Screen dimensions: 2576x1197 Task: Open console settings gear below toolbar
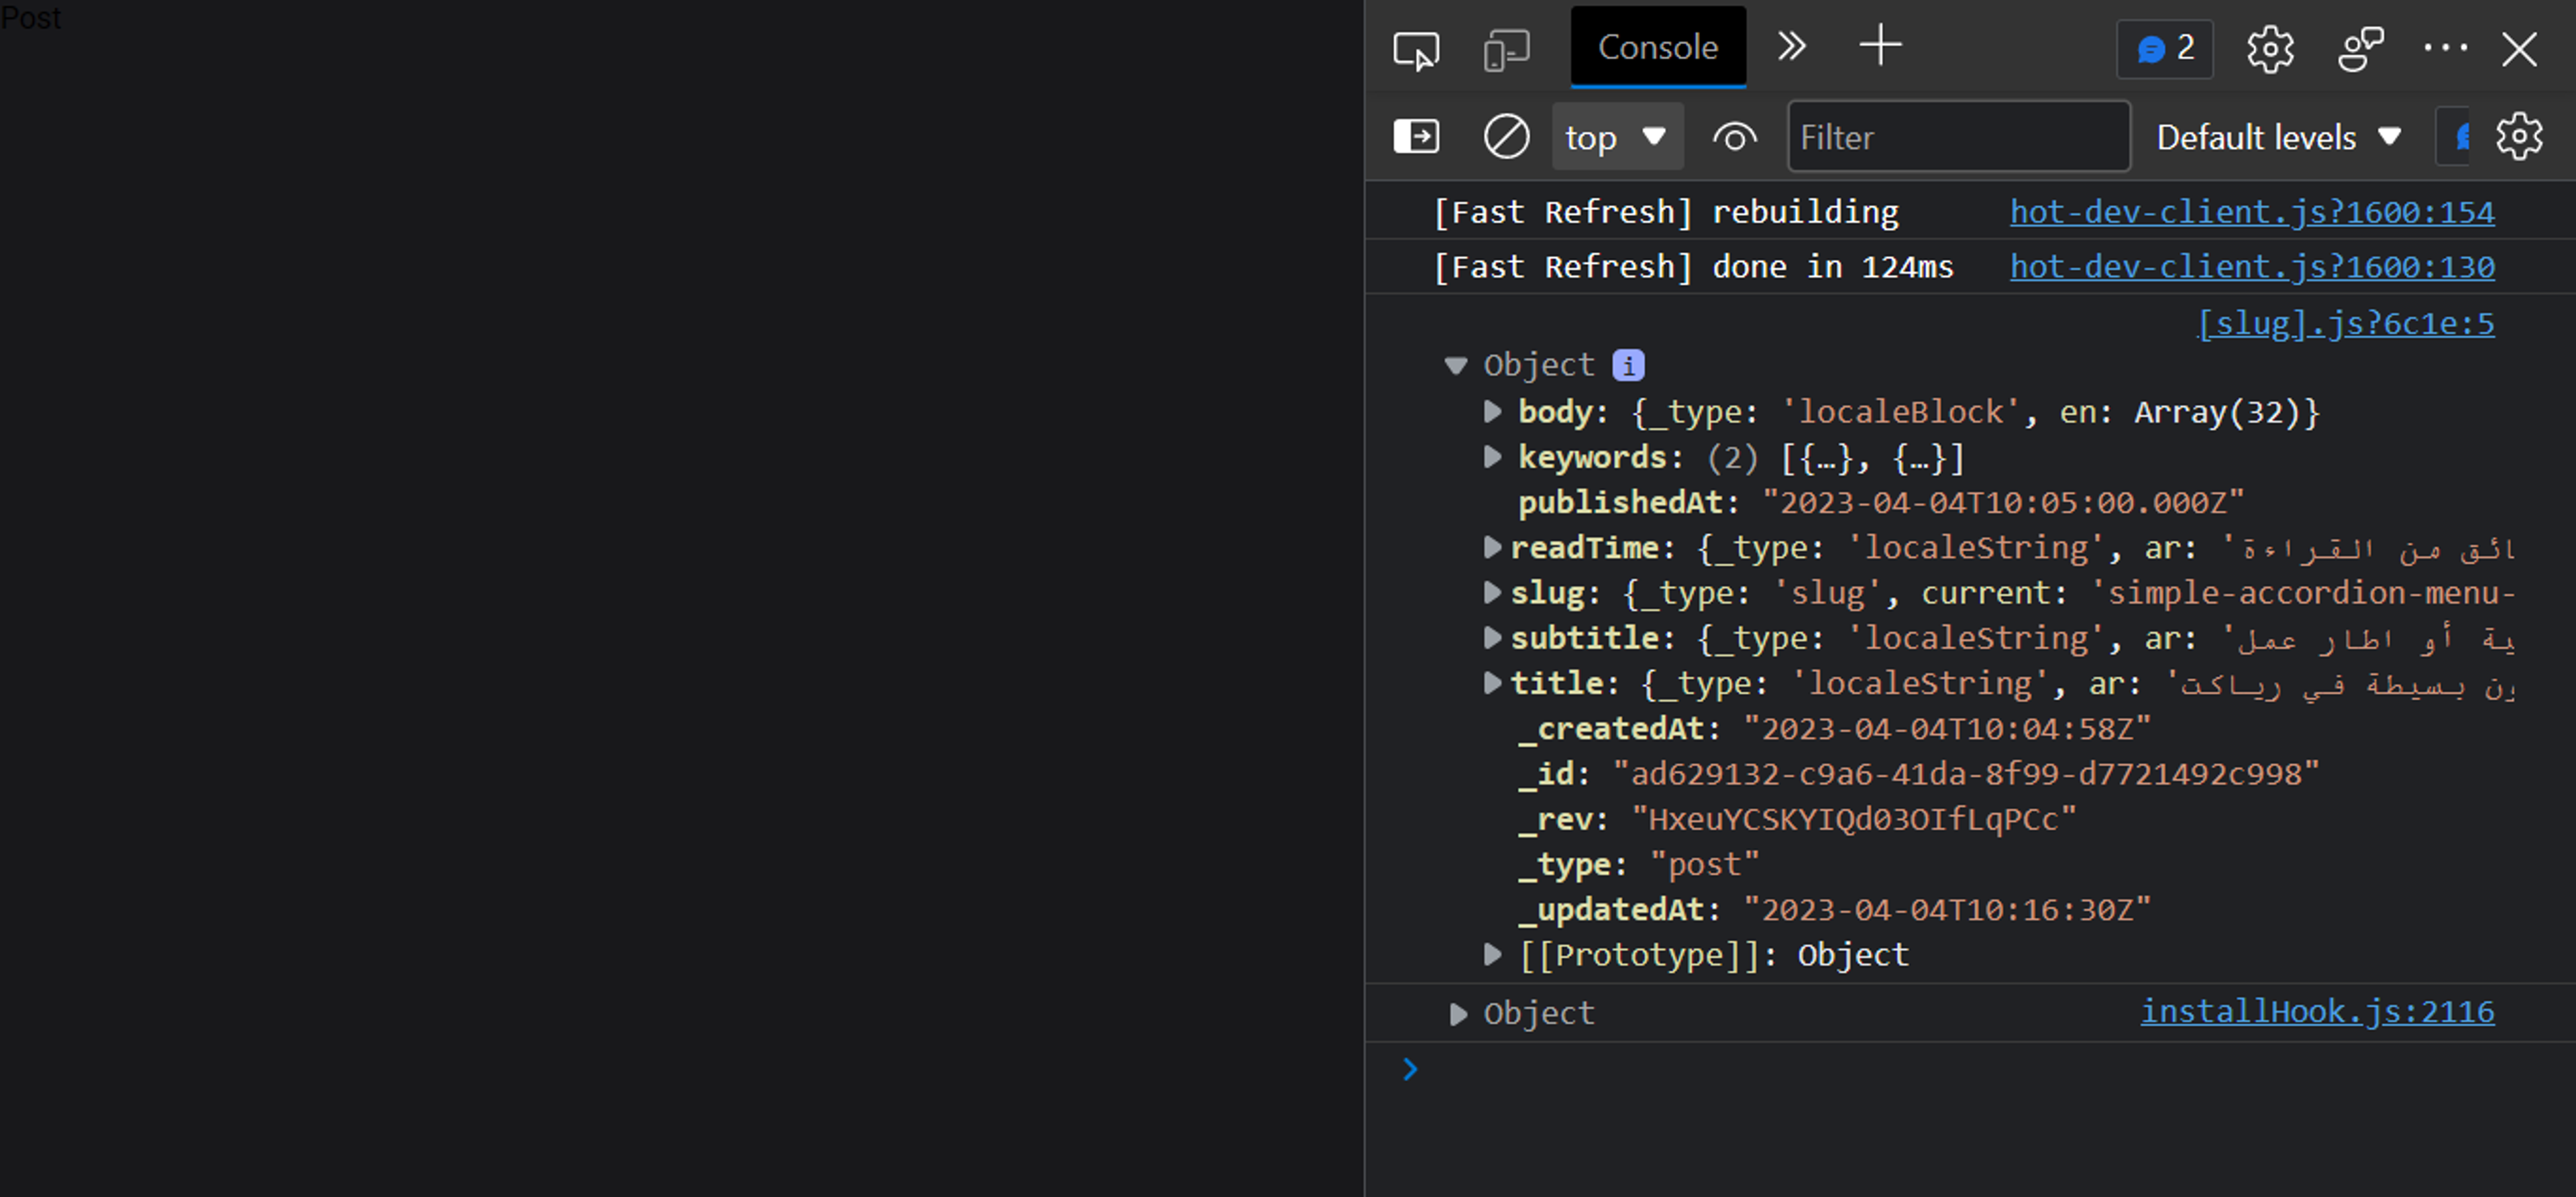[x=2518, y=136]
